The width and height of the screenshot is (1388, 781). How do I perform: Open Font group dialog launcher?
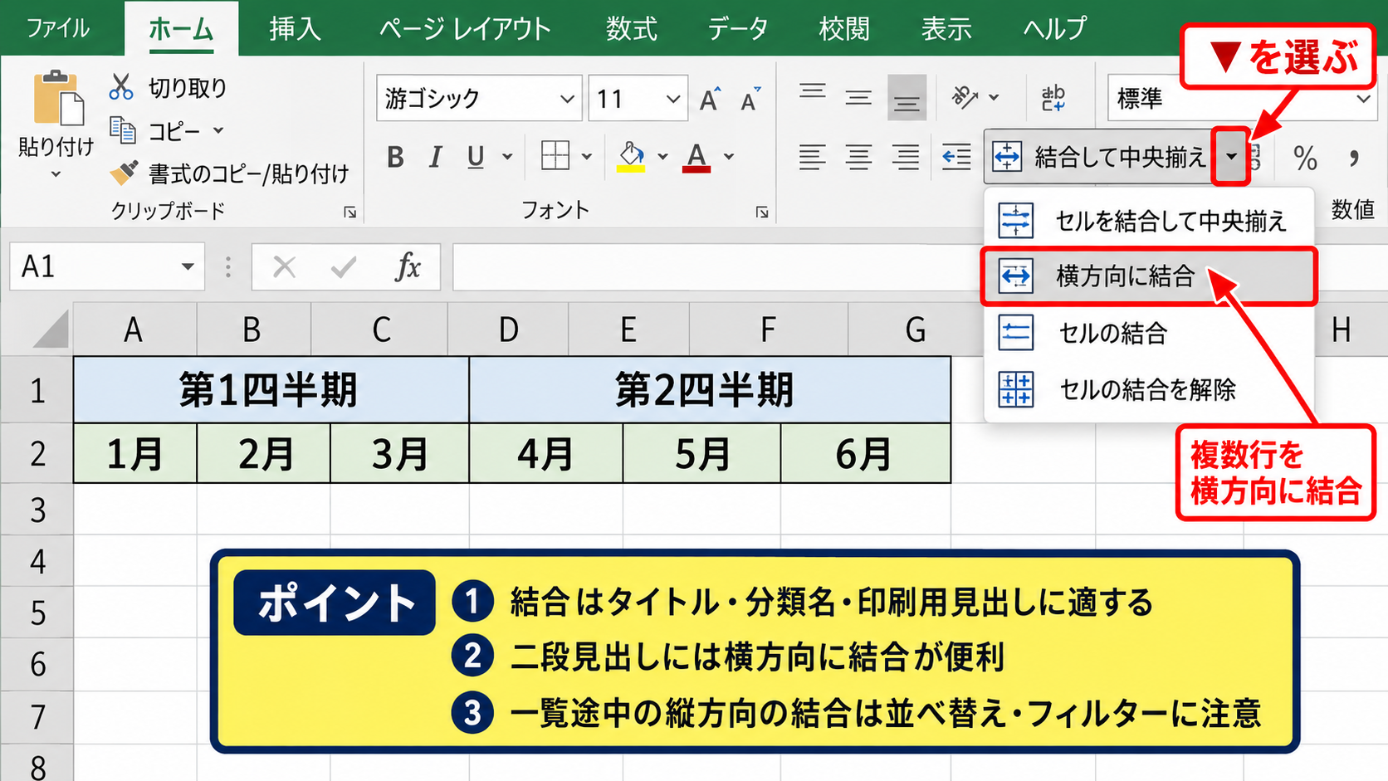click(x=762, y=212)
